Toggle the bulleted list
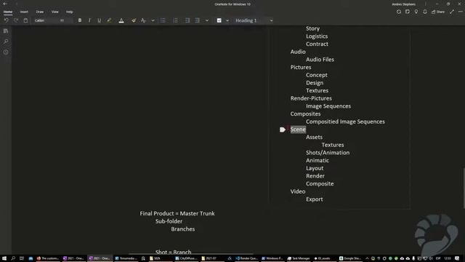The width and height of the screenshot is (465, 262). [163, 20]
